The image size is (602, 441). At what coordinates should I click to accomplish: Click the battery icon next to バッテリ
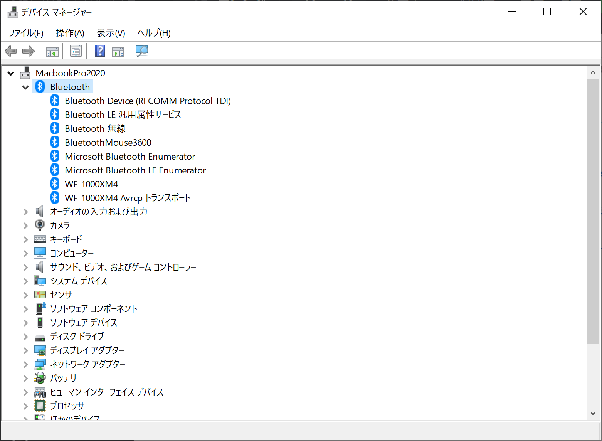coord(40,378)
